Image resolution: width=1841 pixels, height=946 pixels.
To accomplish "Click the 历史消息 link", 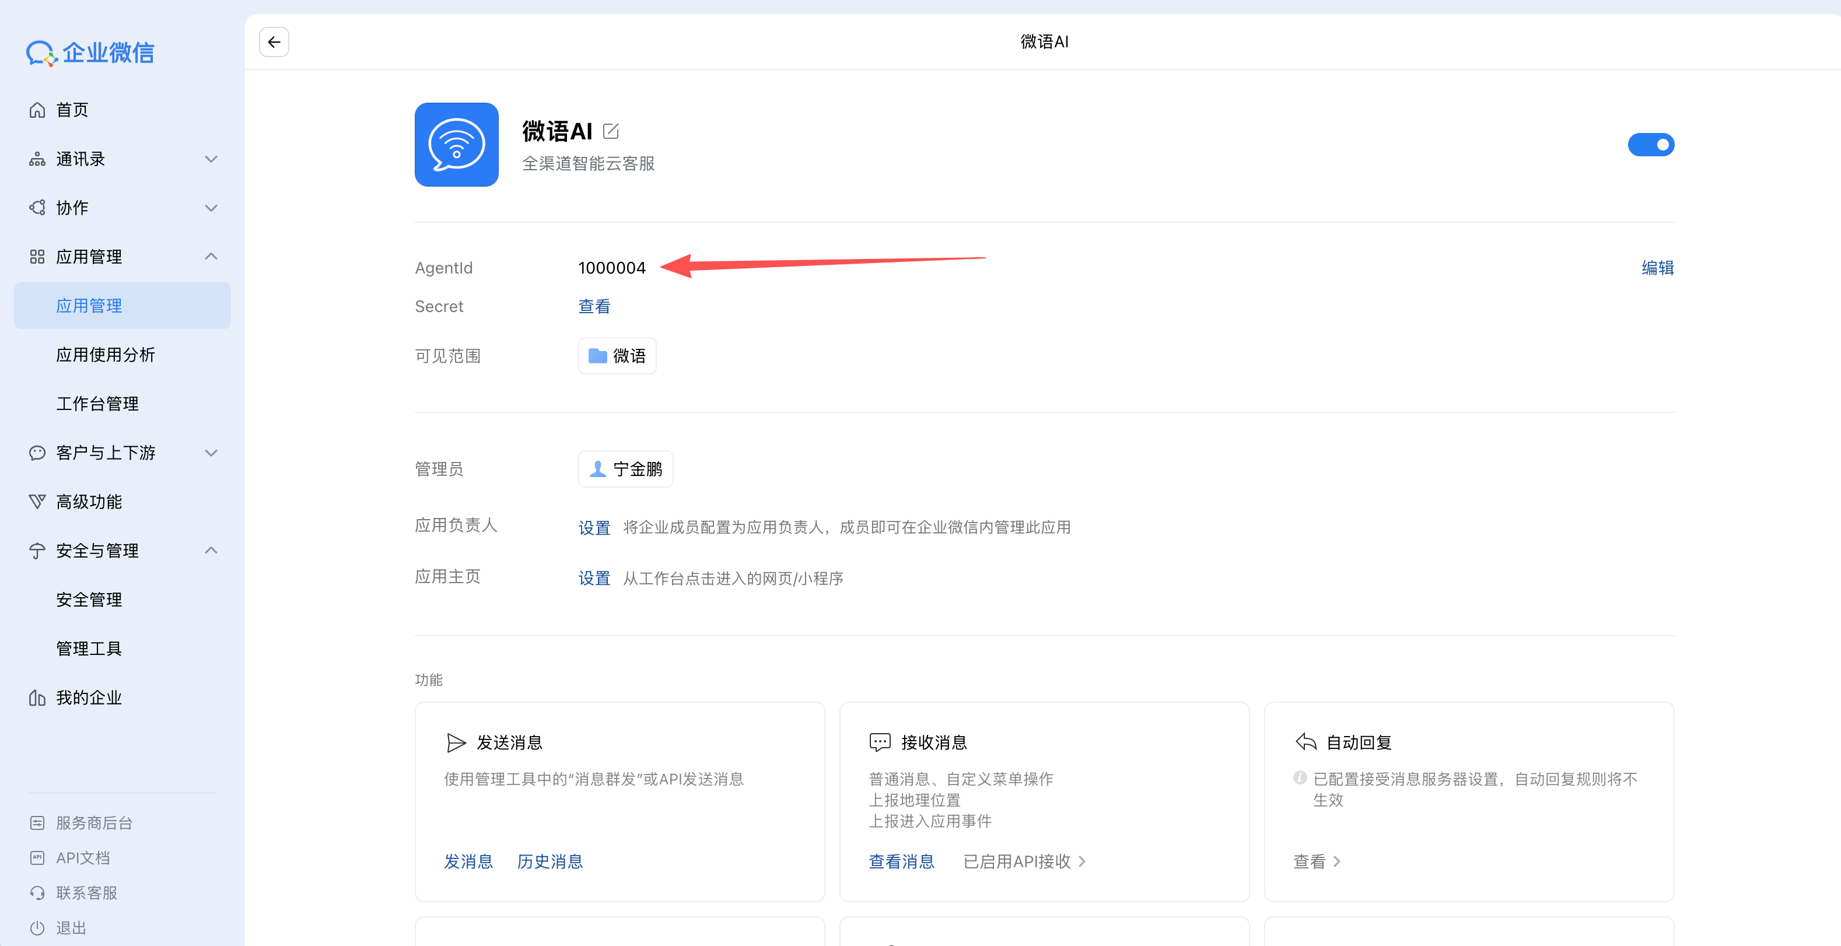I will [x=549, y=861].
